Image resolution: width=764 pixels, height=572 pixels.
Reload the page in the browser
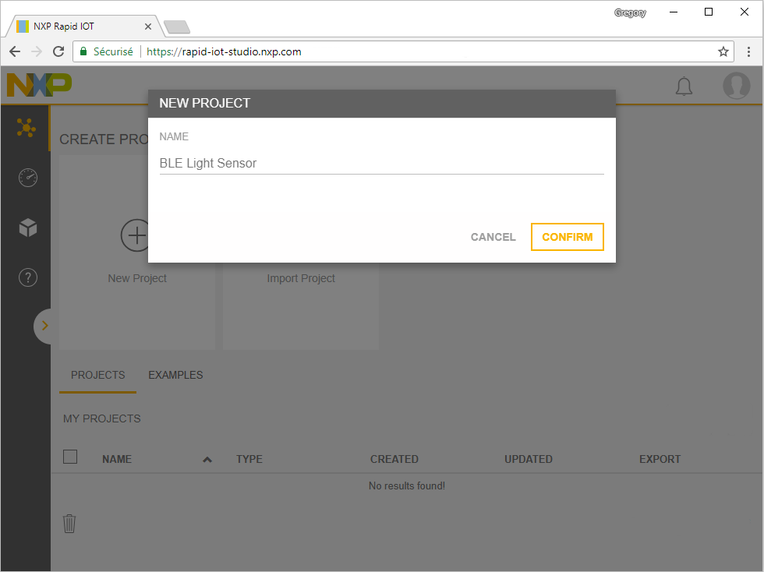coord(58,52)
